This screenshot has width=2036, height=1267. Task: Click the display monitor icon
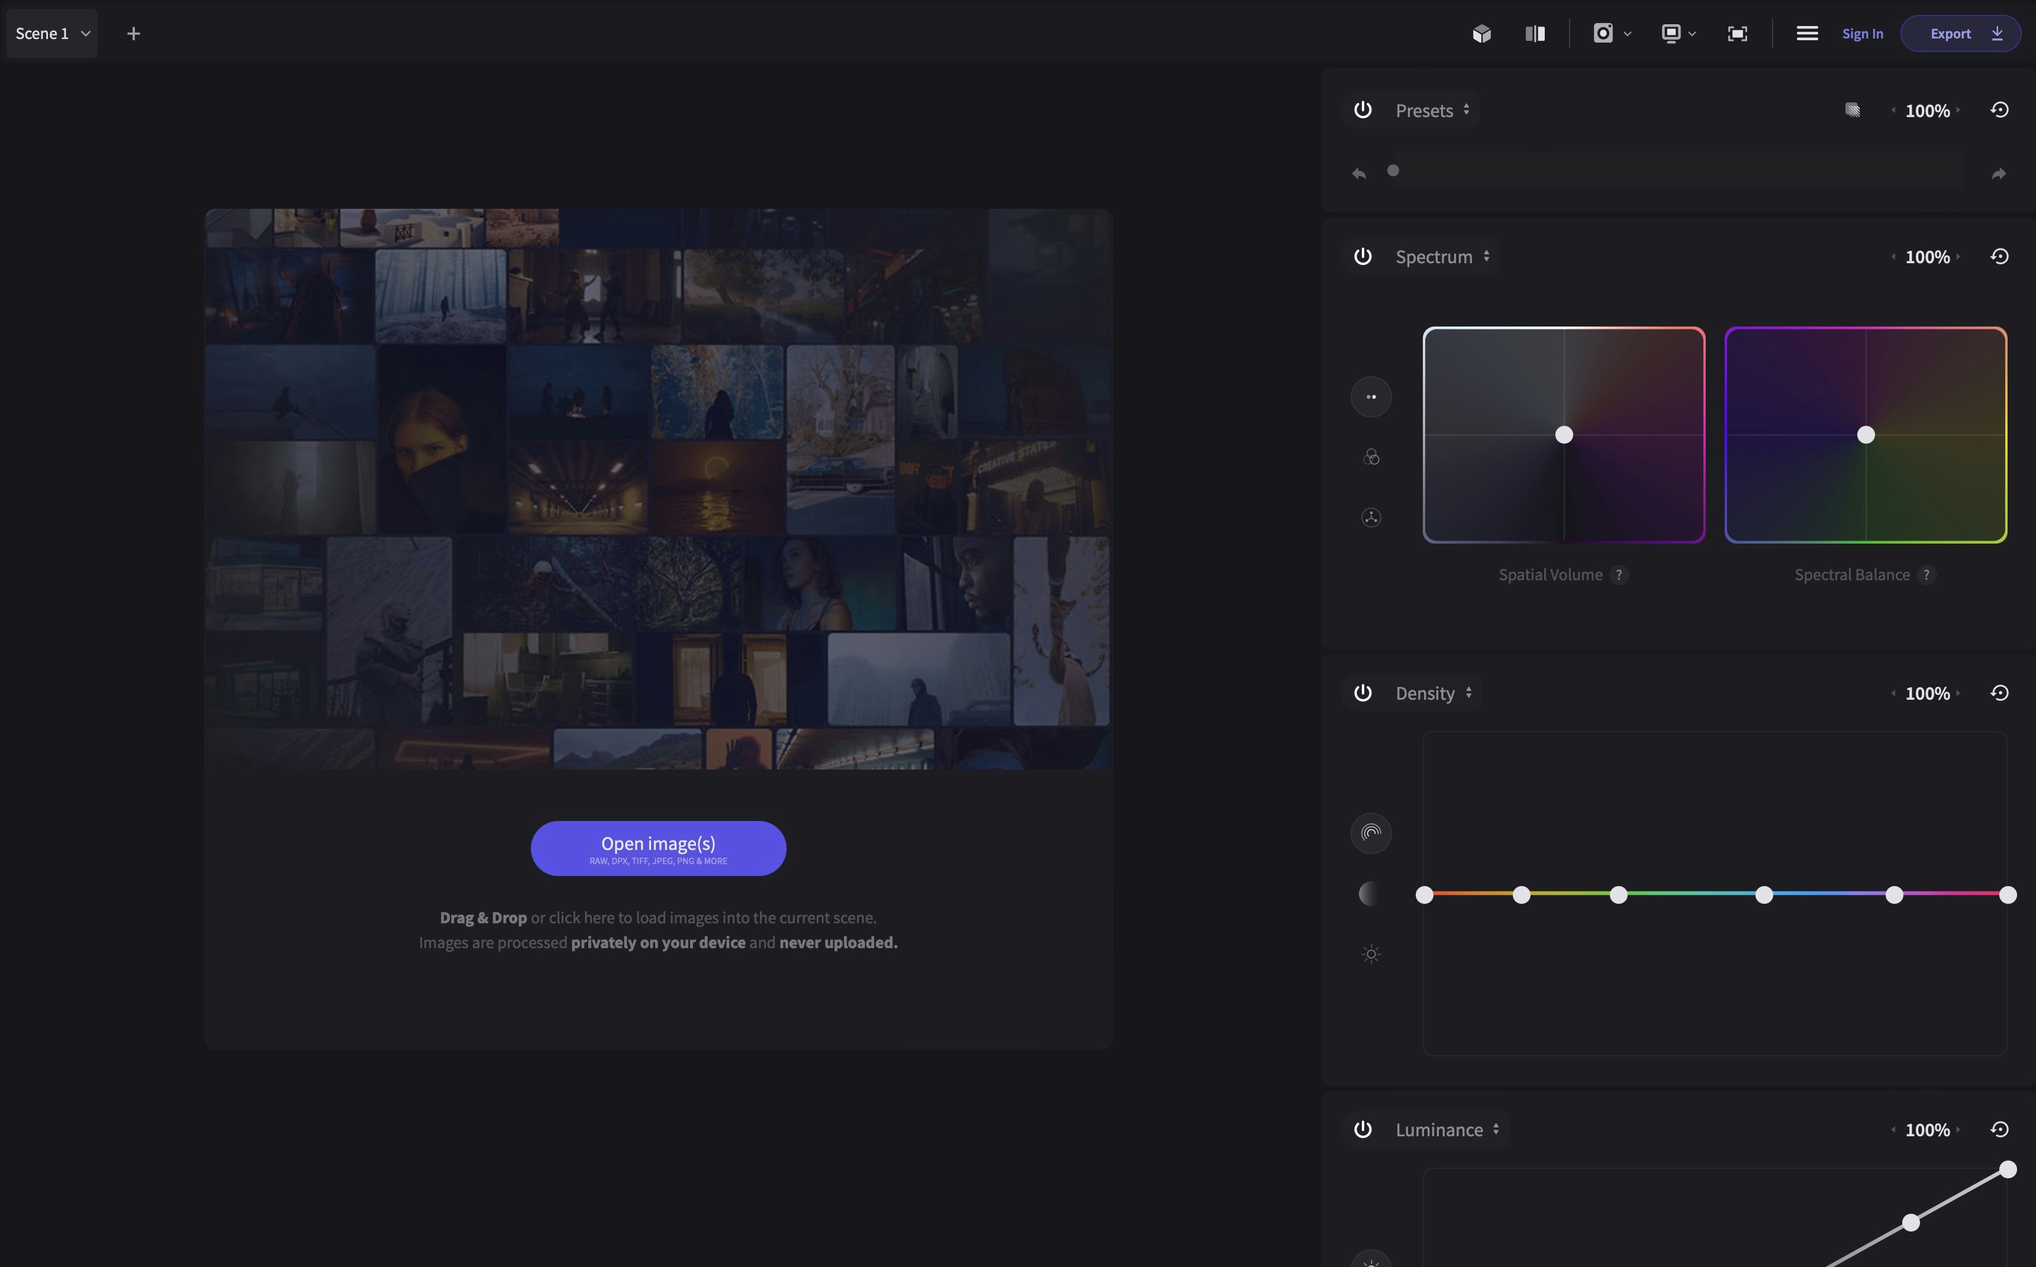1671,34
